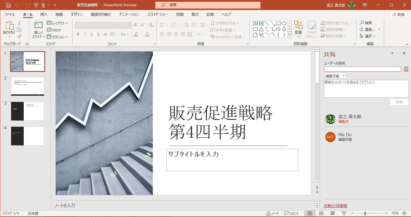Screen dimensions: 411x217
Task: Expand the shapes gallery
Action: tap(289, 35)
